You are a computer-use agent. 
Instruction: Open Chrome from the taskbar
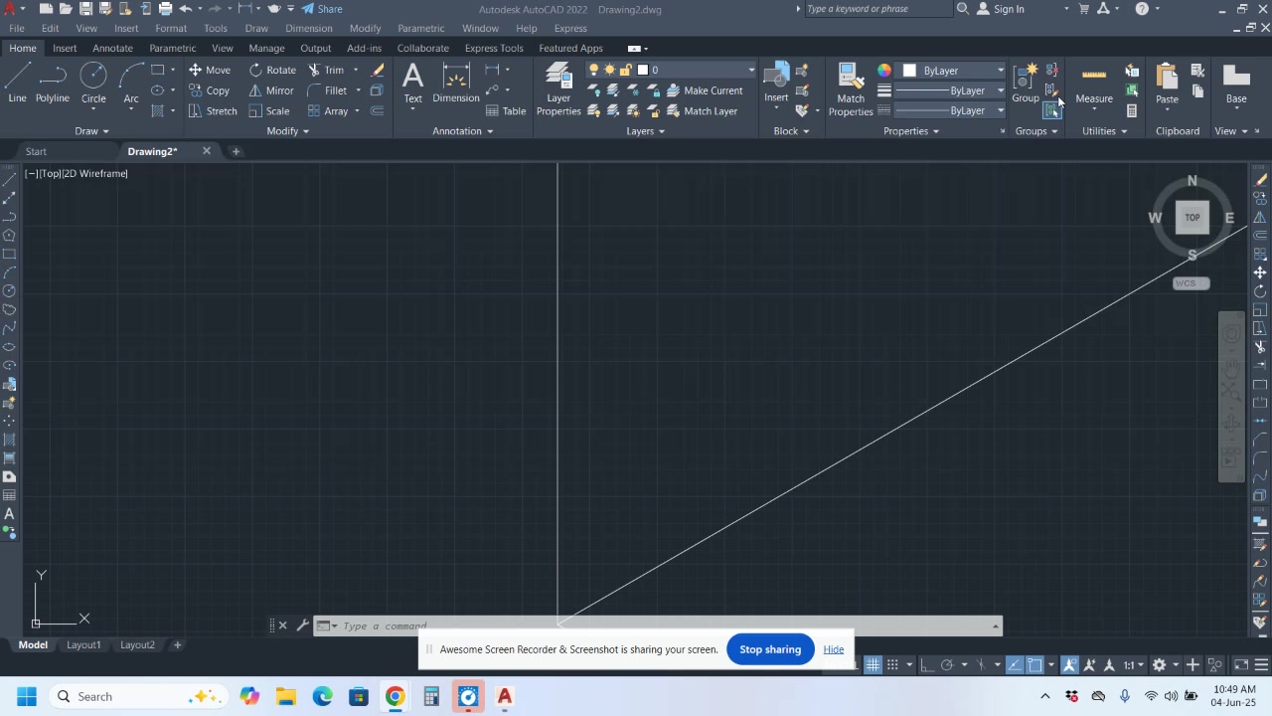[396, 696]
